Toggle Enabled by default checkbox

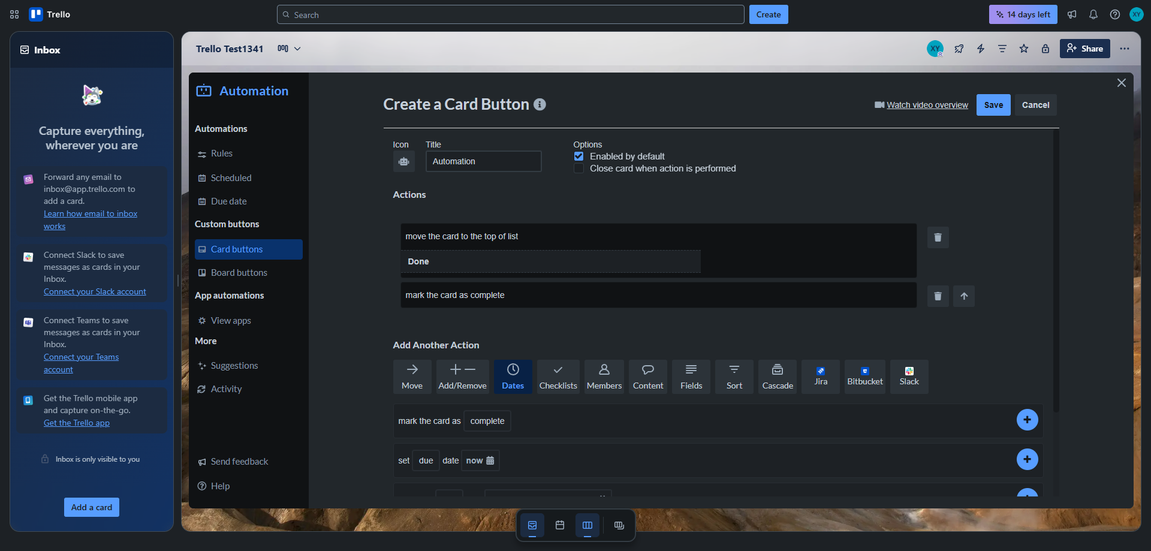click(578, 156)
